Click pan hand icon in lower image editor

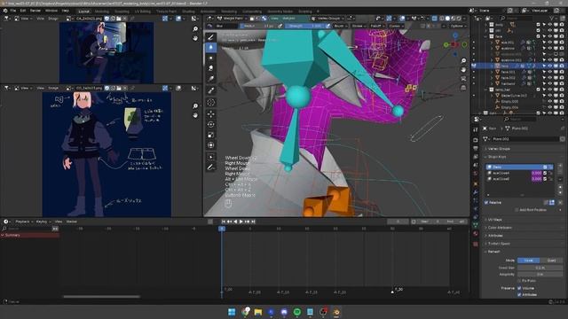(195, 115)
